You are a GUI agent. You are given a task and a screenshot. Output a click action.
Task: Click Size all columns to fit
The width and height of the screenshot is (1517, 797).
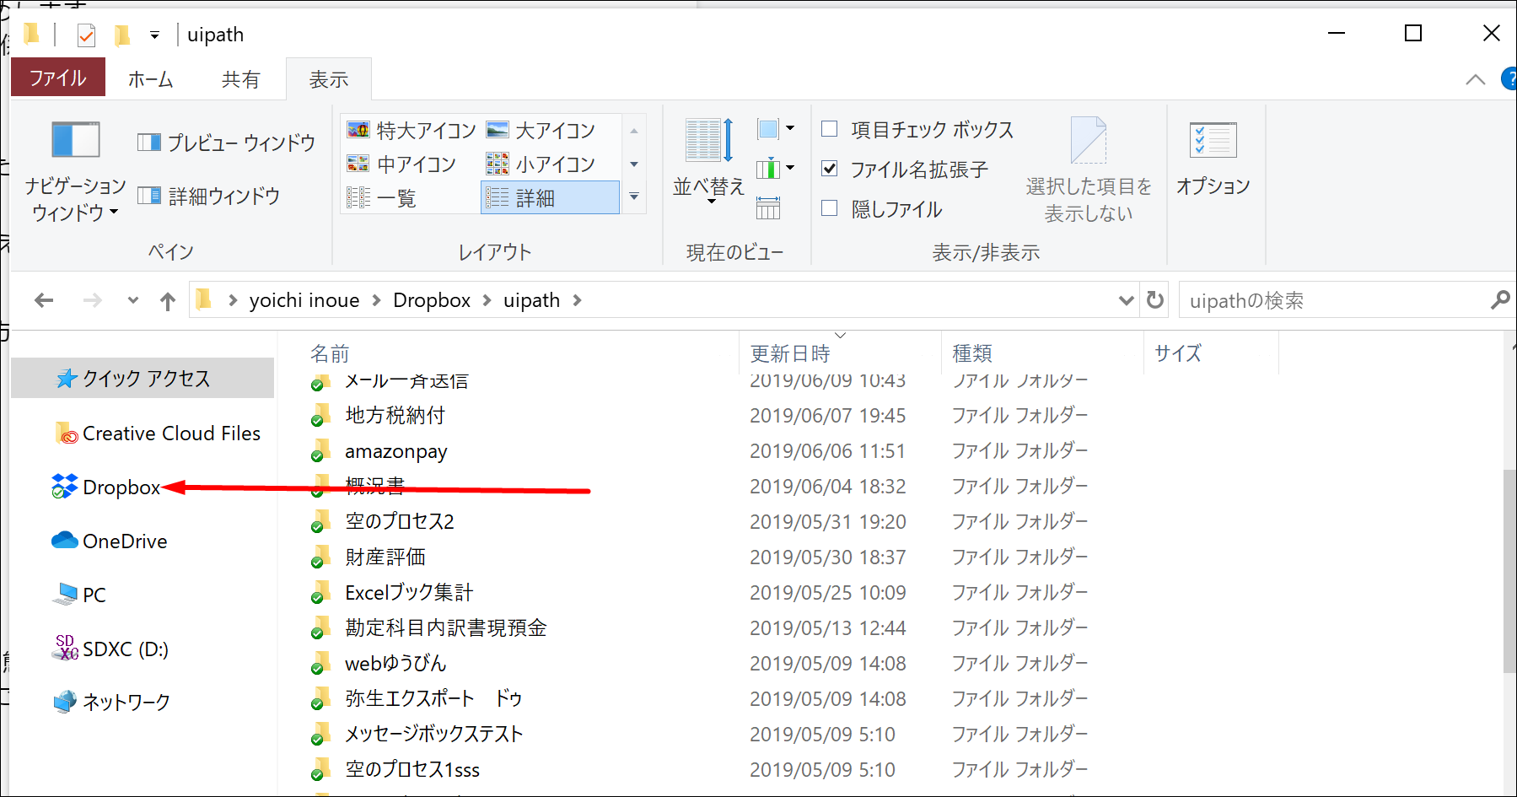click(x=768, y=207)
